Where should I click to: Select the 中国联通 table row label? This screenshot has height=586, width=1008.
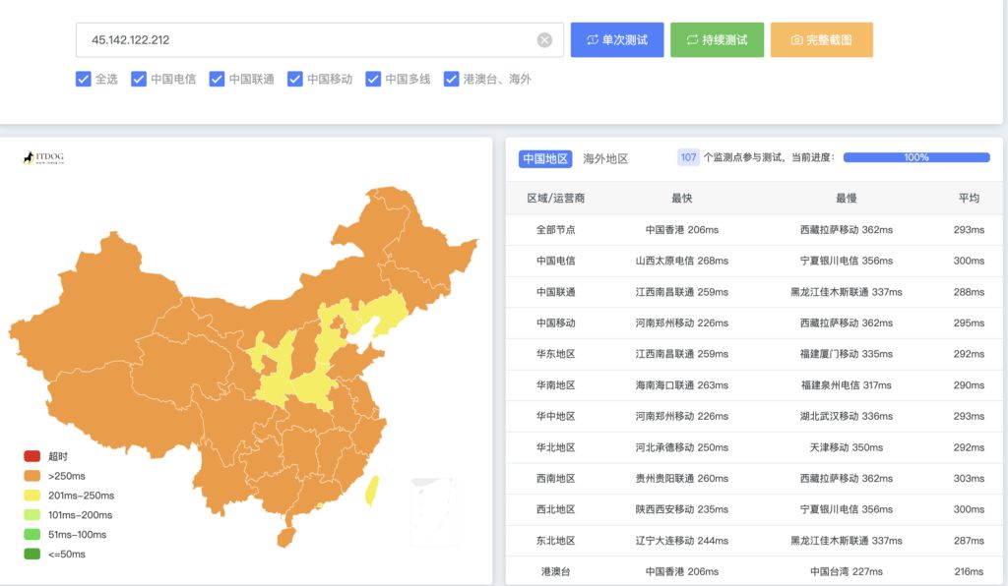click(x=555, y=292)
